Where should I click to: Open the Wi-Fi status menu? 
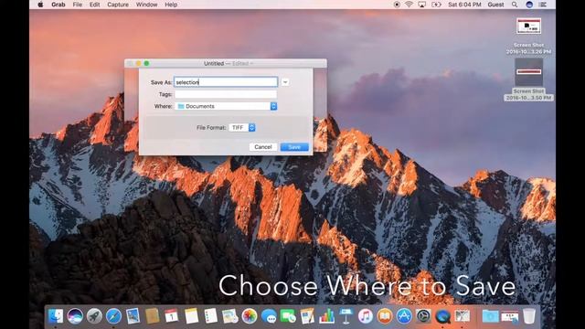409,5
